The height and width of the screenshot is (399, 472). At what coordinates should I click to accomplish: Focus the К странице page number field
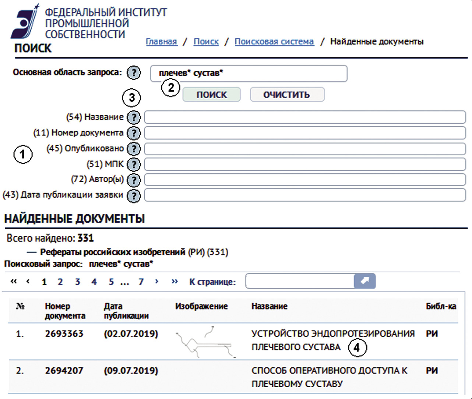[x=299, y=281]
